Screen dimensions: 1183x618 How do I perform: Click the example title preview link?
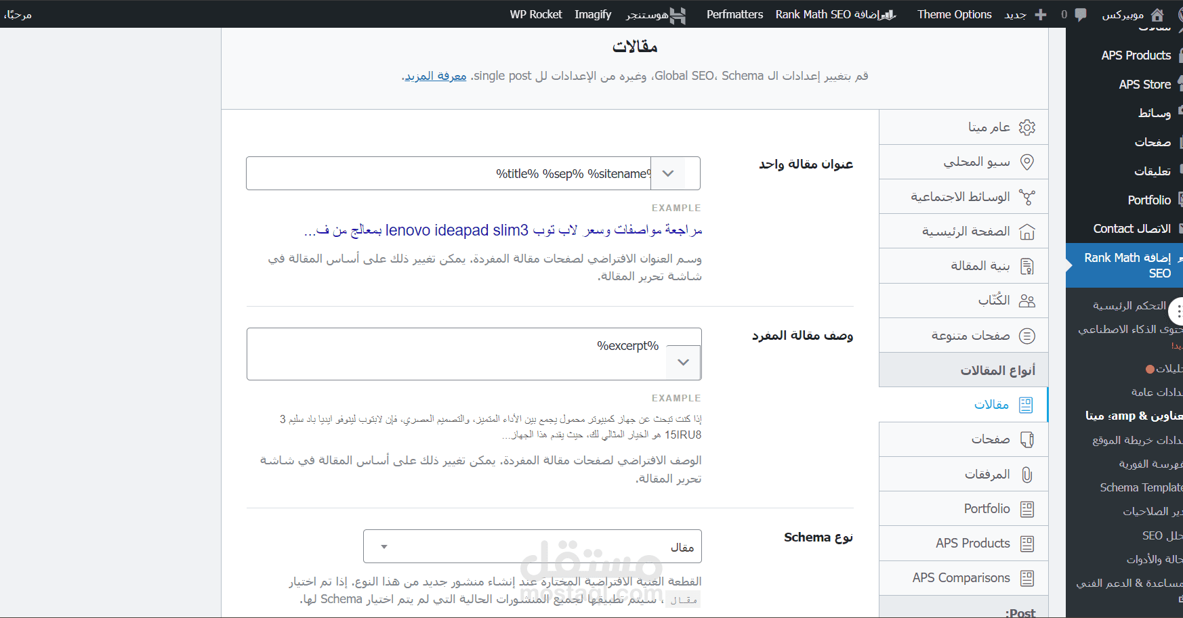[x=503, y=230]
